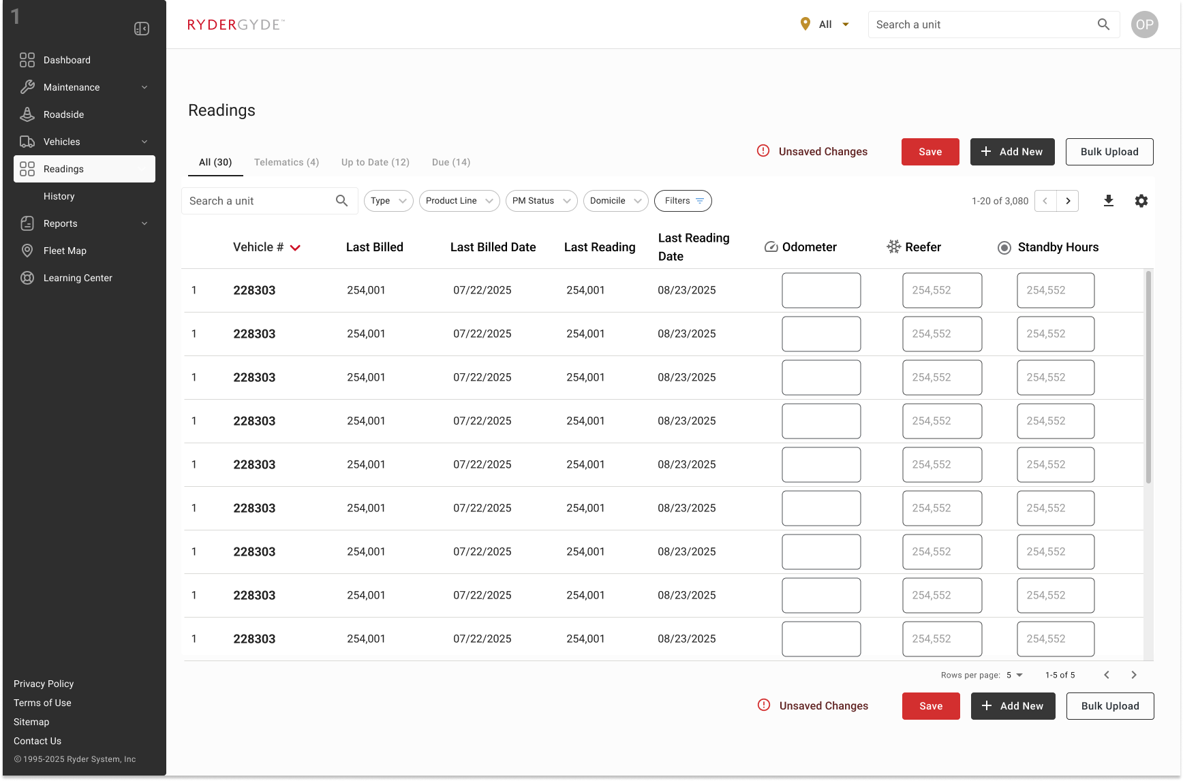Expand the Vehicles submenu chevron
1183x781 pixels.
pyautogui.click(x=144, y=142)
